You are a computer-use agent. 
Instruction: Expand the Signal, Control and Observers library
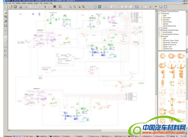(159, 12)
